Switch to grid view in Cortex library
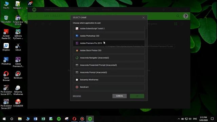 point(176,24)
